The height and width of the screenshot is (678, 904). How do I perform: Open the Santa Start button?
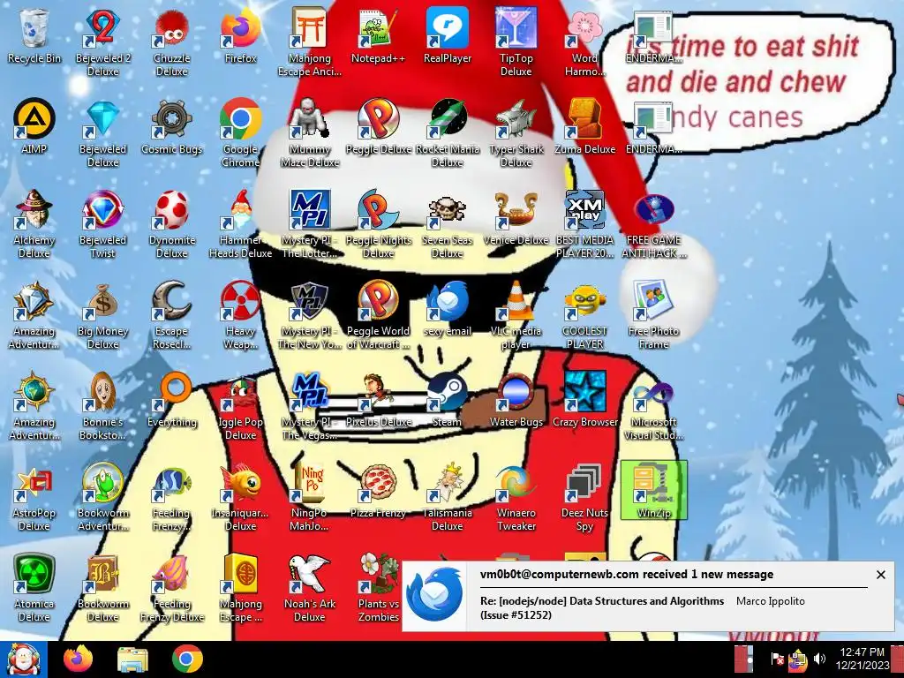pyautogui.click(x=23, y=659)
